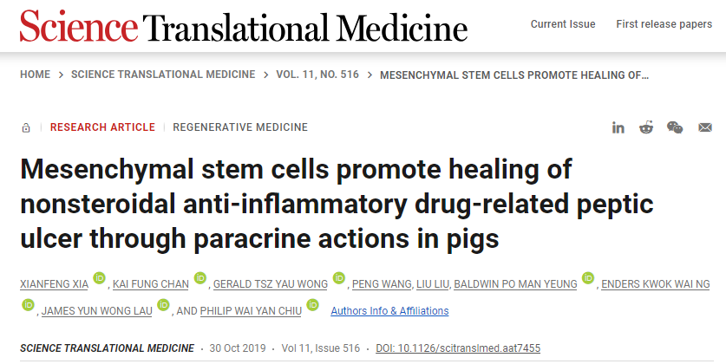Open Current Issue menu item
The height and width of the screenshot is (364, 726).
563,24
